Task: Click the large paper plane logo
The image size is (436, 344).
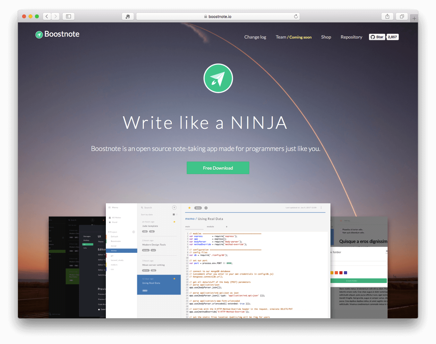Action: (x=218, y=78)
